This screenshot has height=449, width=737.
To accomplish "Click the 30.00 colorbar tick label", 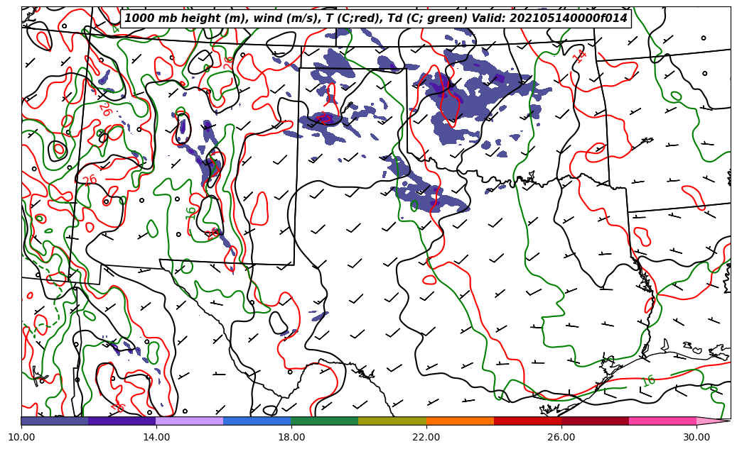I will click(x=696, y=437).
